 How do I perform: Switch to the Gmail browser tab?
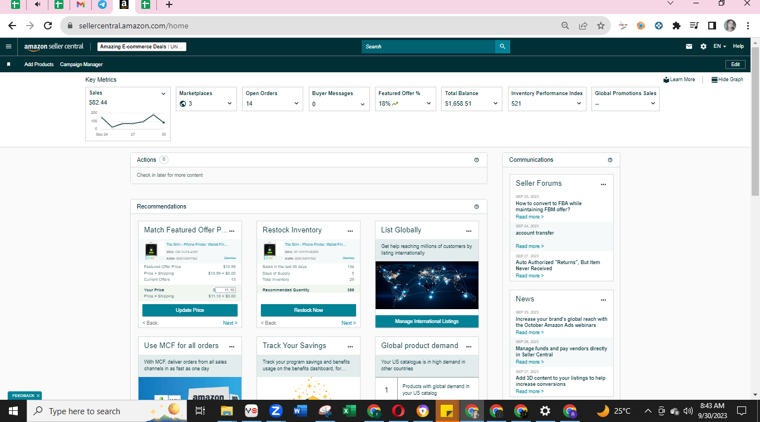80,5
